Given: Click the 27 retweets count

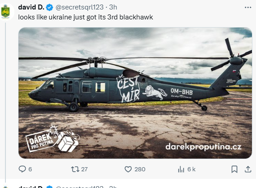Looking at the screenshot, I should click(x=84, y=169).
